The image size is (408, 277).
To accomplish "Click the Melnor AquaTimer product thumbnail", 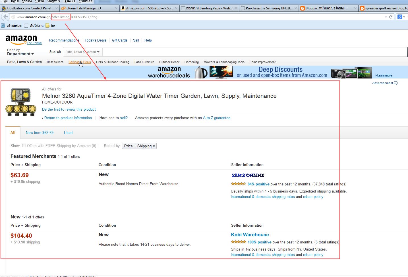I will coord(21,102).
